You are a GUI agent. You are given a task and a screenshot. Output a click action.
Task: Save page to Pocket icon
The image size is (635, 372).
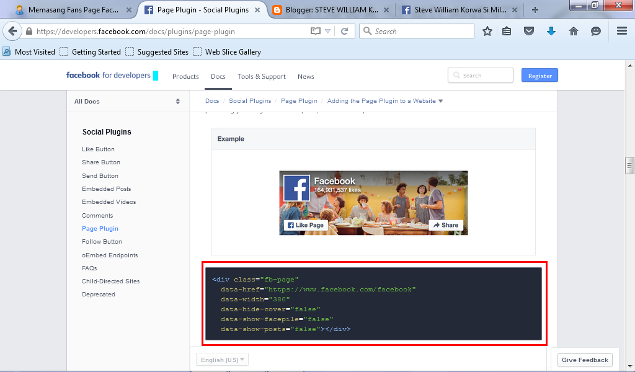529,31
